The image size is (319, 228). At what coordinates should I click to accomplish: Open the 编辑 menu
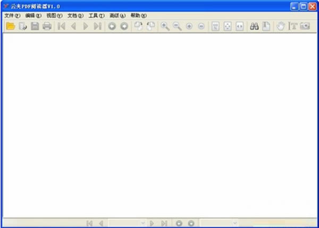(x=33, y=15)
